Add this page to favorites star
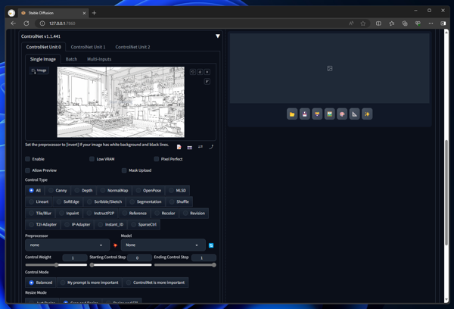Image resolution: width=454 pixels, height=309 pixels. (x=363, y=23)
